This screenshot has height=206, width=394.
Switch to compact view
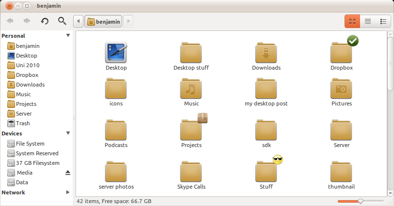pyautogui.click(x=383, y=21)
